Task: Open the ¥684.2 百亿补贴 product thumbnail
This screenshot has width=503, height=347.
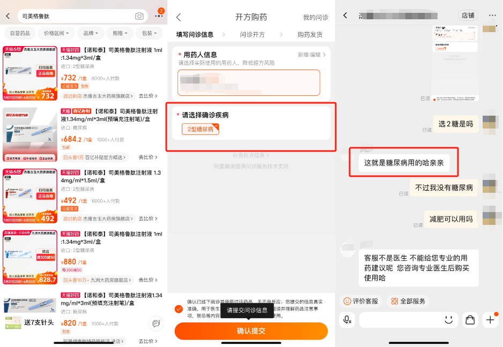Action: tap(30, 134)
